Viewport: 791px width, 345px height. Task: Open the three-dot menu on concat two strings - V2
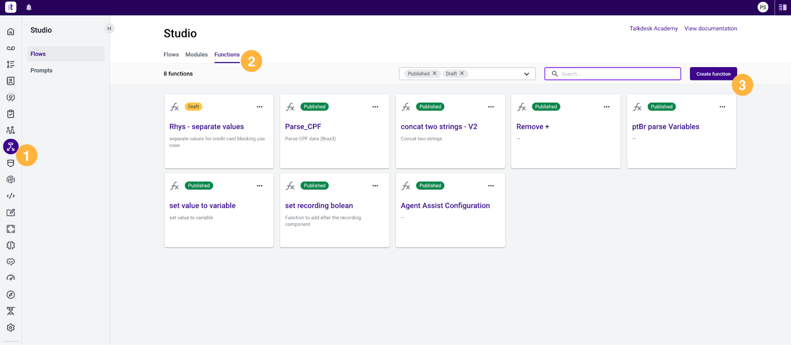[x=491, y=107]
